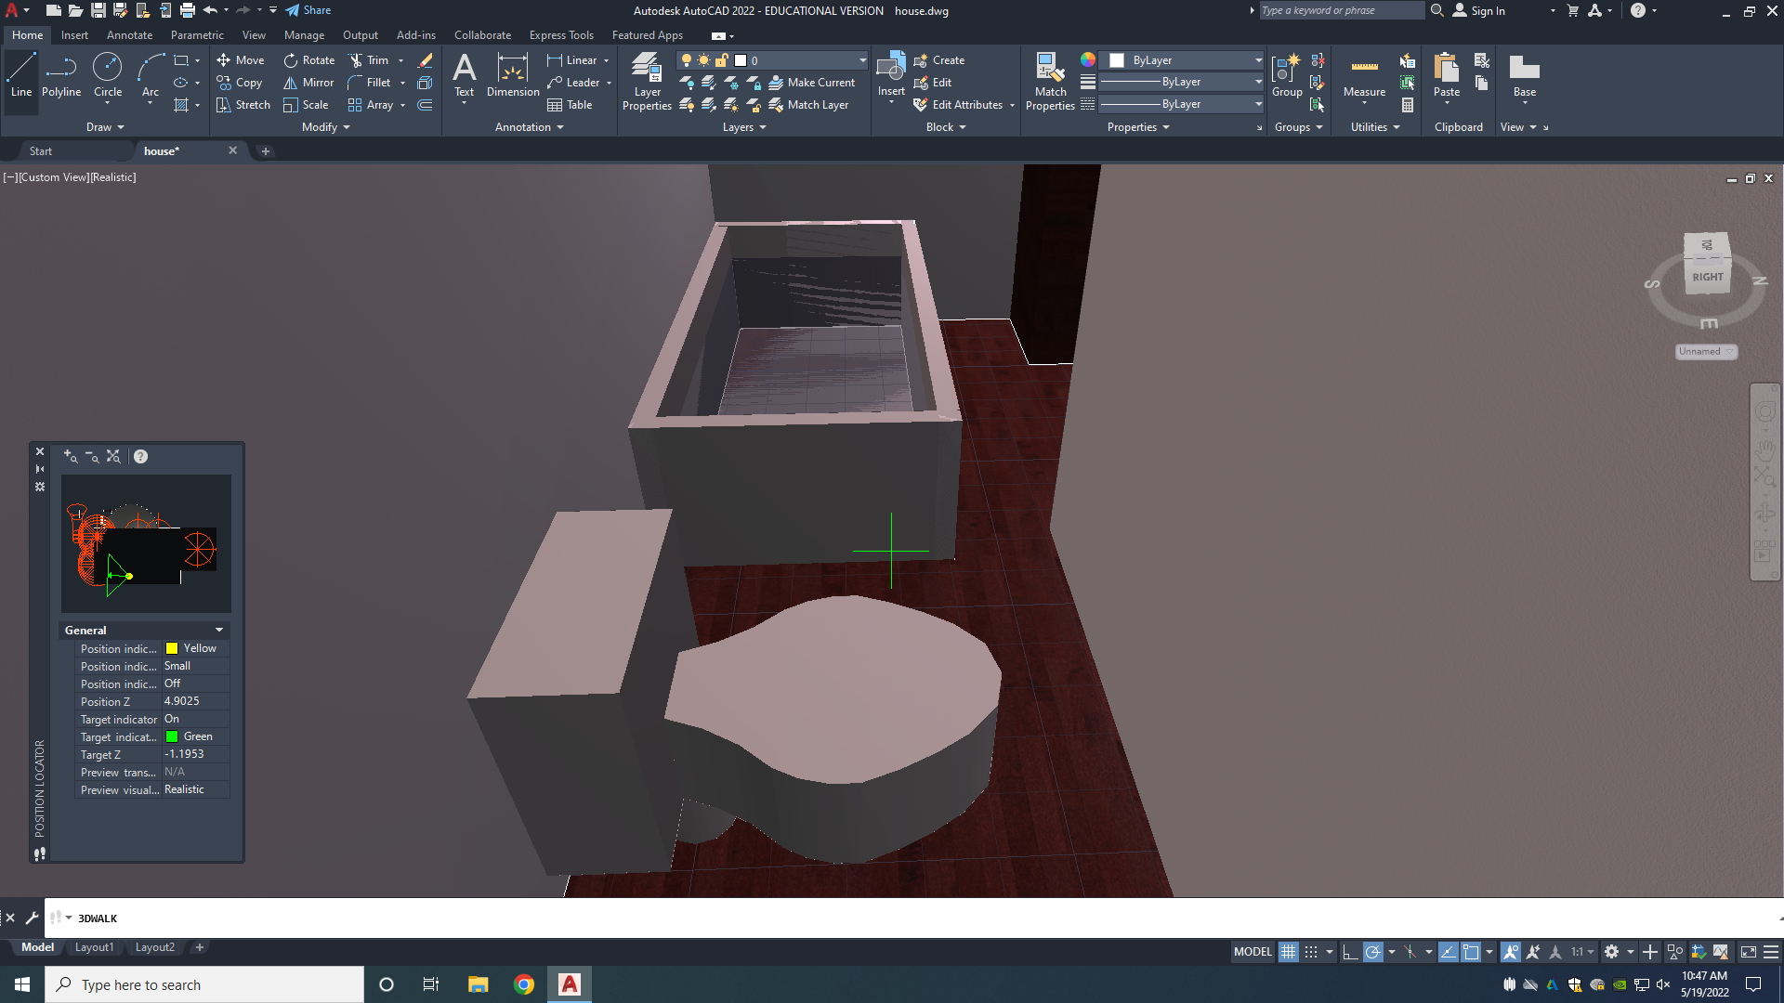Expand the Annotation panel
The height and width of the screenshot is (1003, 1784).
(530, 127)
